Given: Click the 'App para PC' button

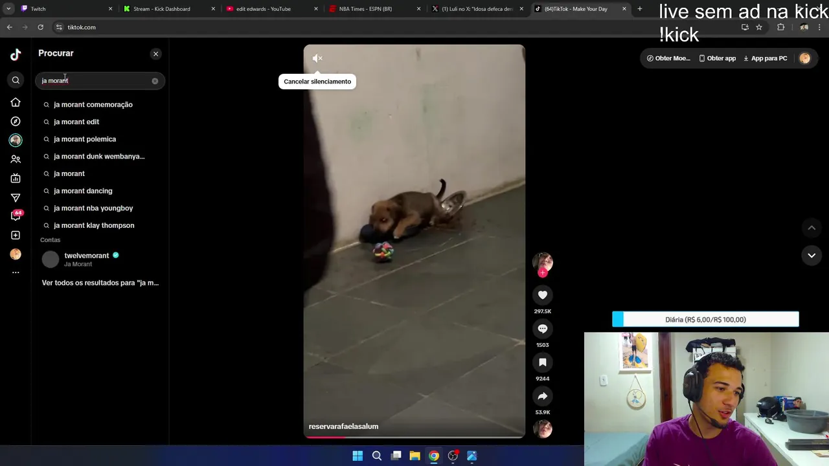Looking at the screenshot, I should pos(765,58).
